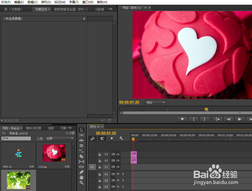The image size is (252, 191).
Task: Open 剪辑(C) menu
Action: click(x=32, y=2)
